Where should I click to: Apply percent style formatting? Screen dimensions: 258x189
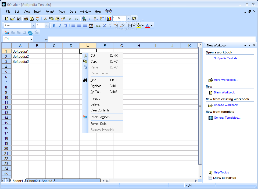(x=104, y=26)
